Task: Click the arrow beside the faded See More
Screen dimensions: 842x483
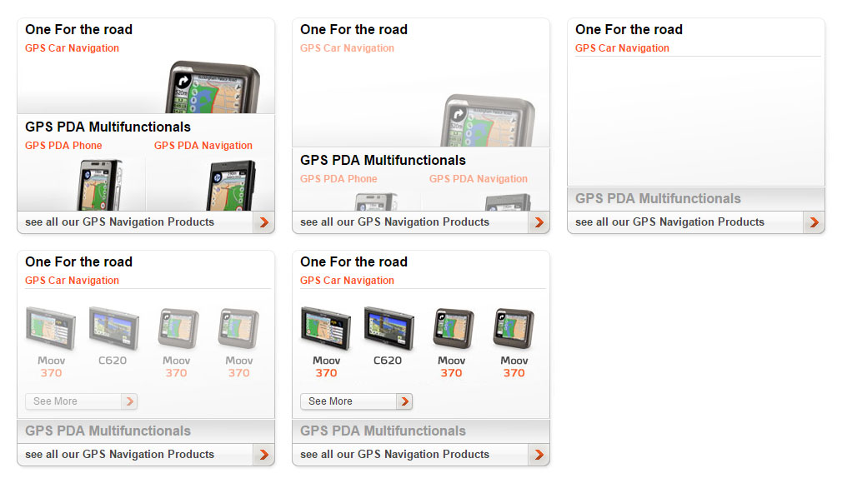Action: point(129,401)
